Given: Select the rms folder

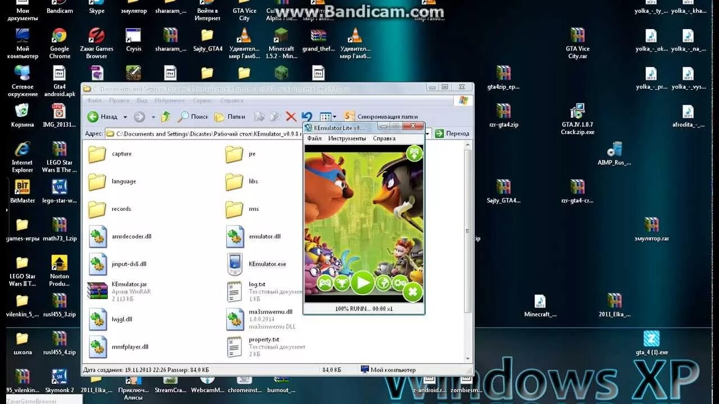Looking at the screenshot, I should [x=242, y=209].
